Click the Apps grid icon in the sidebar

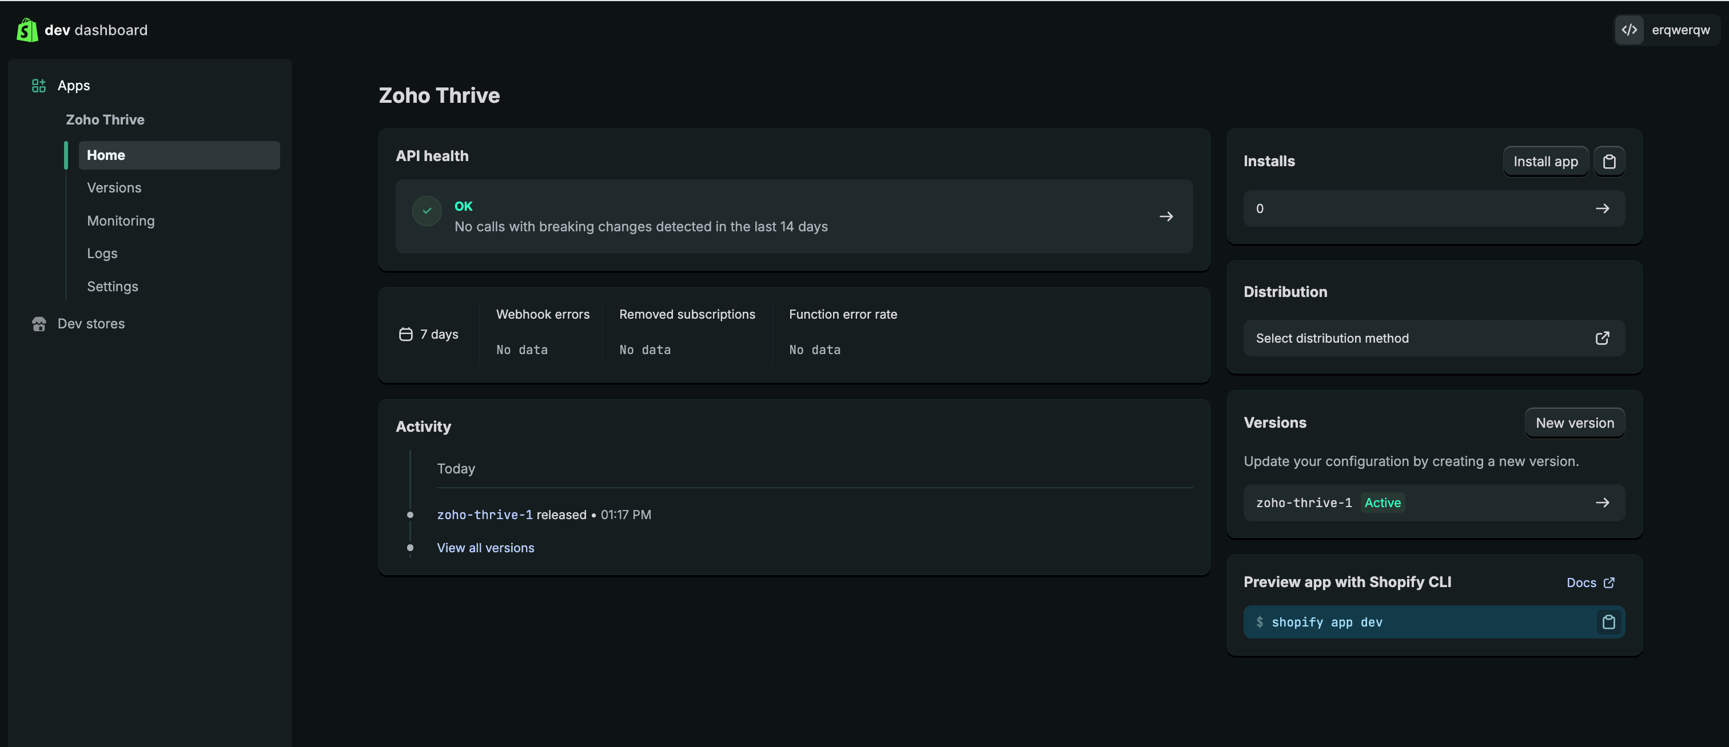pos(39,86)
